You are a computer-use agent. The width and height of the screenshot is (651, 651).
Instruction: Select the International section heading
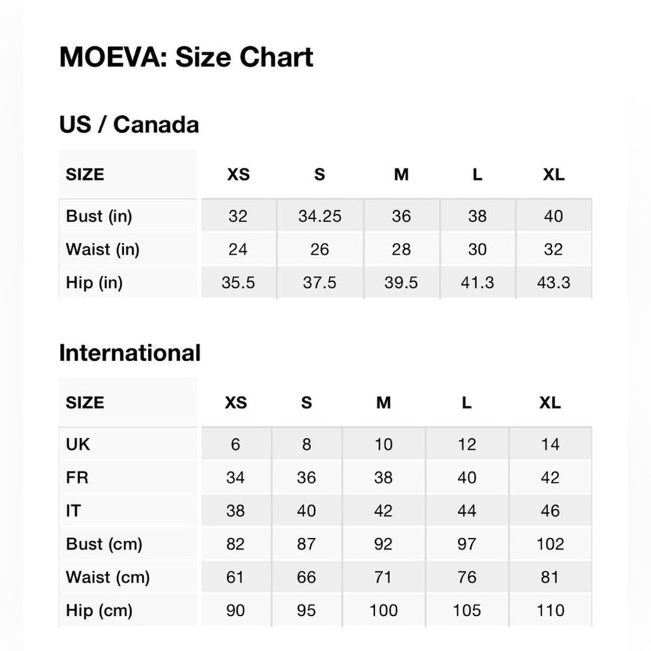pyautogui.click(x=130, y=353)
